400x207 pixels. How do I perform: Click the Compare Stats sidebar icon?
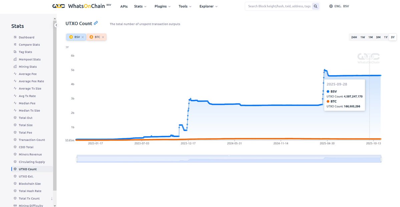(x=15, y=45)
